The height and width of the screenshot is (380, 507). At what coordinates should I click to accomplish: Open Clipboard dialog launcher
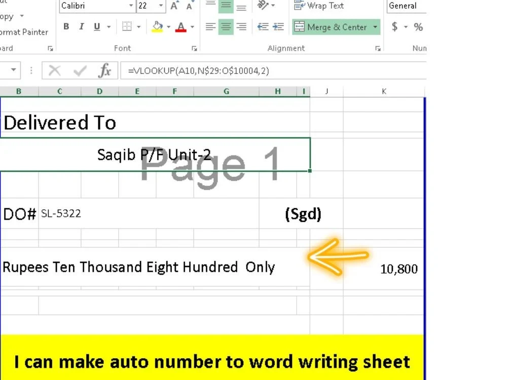50,49
